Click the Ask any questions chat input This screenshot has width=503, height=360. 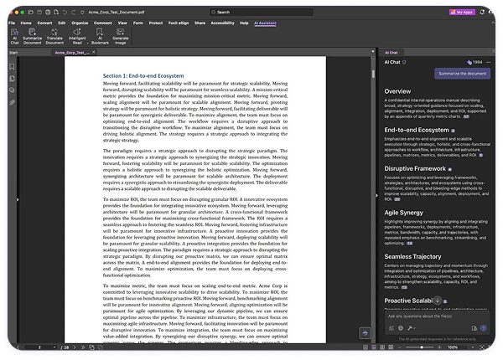[438, 316]
